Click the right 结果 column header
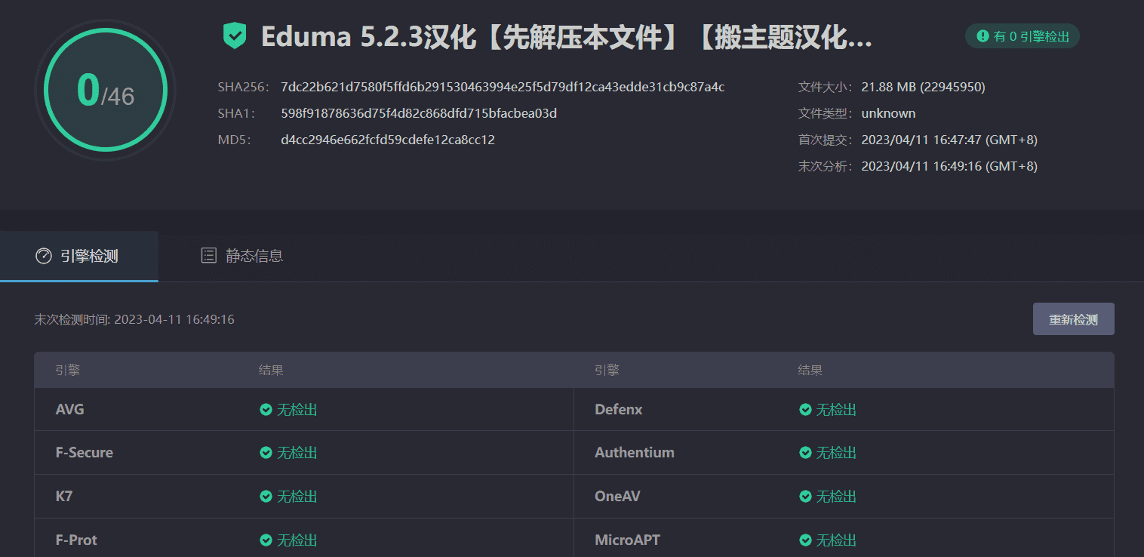 click(x=810, y=371)
